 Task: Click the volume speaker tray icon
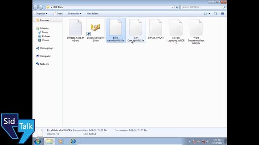tap(207, 141)
